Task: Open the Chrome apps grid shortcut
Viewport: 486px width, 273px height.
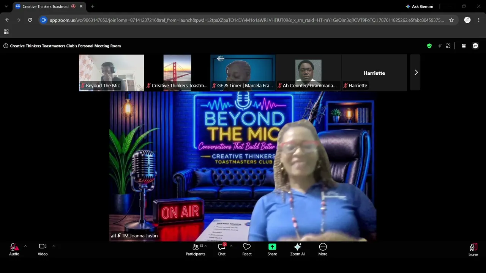Action: [x=6, y=32]
